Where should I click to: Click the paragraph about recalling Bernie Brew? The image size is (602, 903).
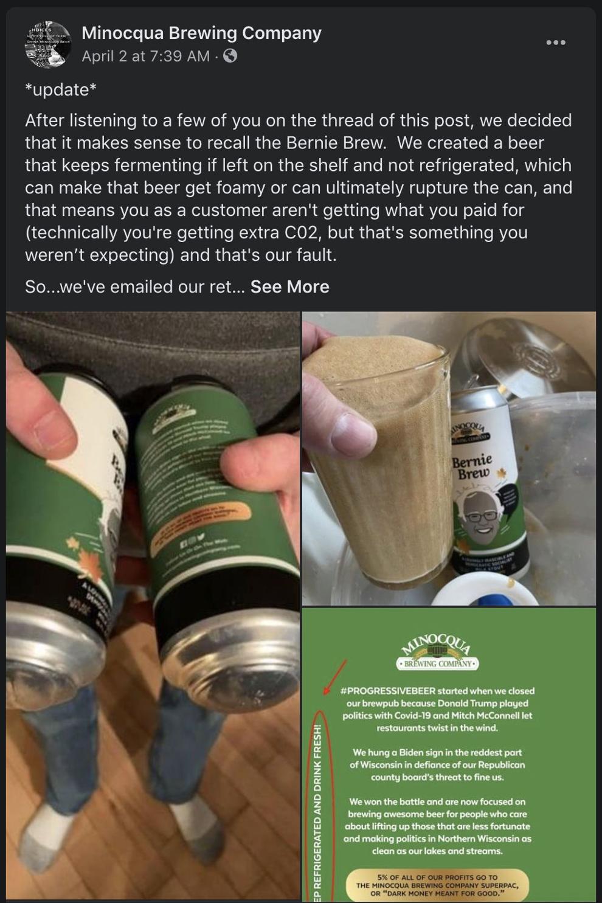[299, 187]
